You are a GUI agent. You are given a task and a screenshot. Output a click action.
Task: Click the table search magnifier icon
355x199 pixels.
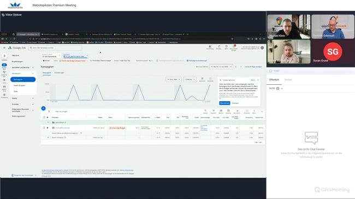tap(205, 111)
